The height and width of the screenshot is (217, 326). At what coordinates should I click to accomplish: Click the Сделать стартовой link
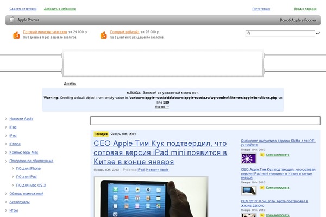pos(23,9)
